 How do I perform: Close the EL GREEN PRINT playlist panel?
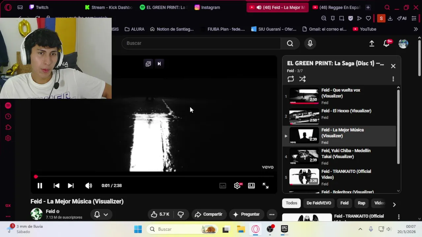393,66
